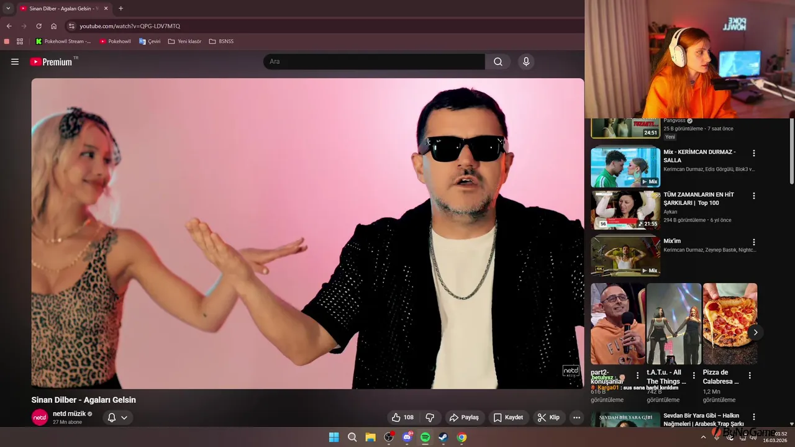Open the apps grid bookmark icon
Viewport: 795px width, 447px height.
20,42
